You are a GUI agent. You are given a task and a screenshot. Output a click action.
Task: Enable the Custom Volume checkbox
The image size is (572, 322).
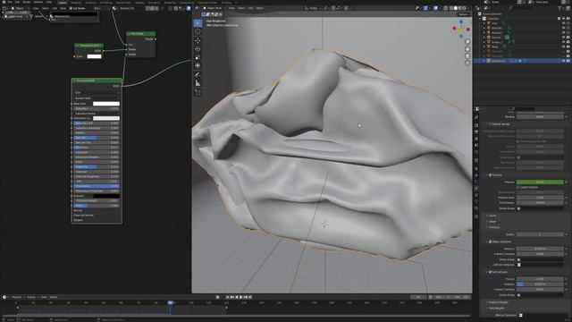click(x=518, y=187)
